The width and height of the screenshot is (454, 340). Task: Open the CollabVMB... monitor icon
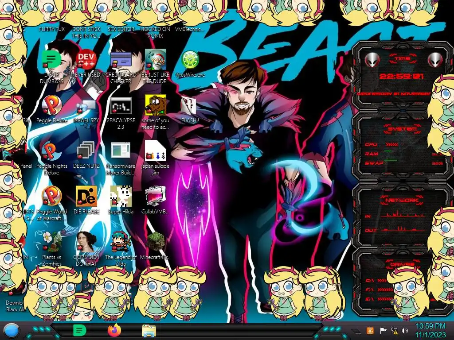coord(156,197)
